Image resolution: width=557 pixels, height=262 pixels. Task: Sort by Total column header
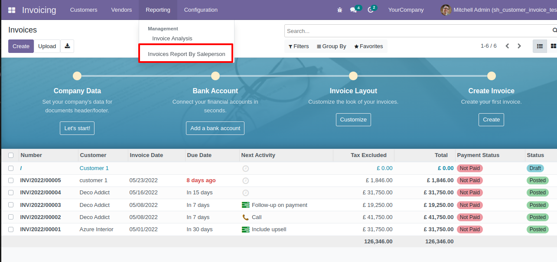(x=425, y=155)
